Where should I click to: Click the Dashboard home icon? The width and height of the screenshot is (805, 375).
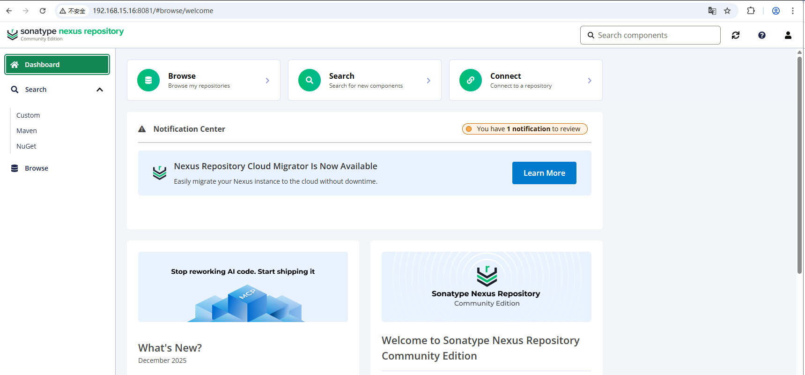click(x=15, y=65)
